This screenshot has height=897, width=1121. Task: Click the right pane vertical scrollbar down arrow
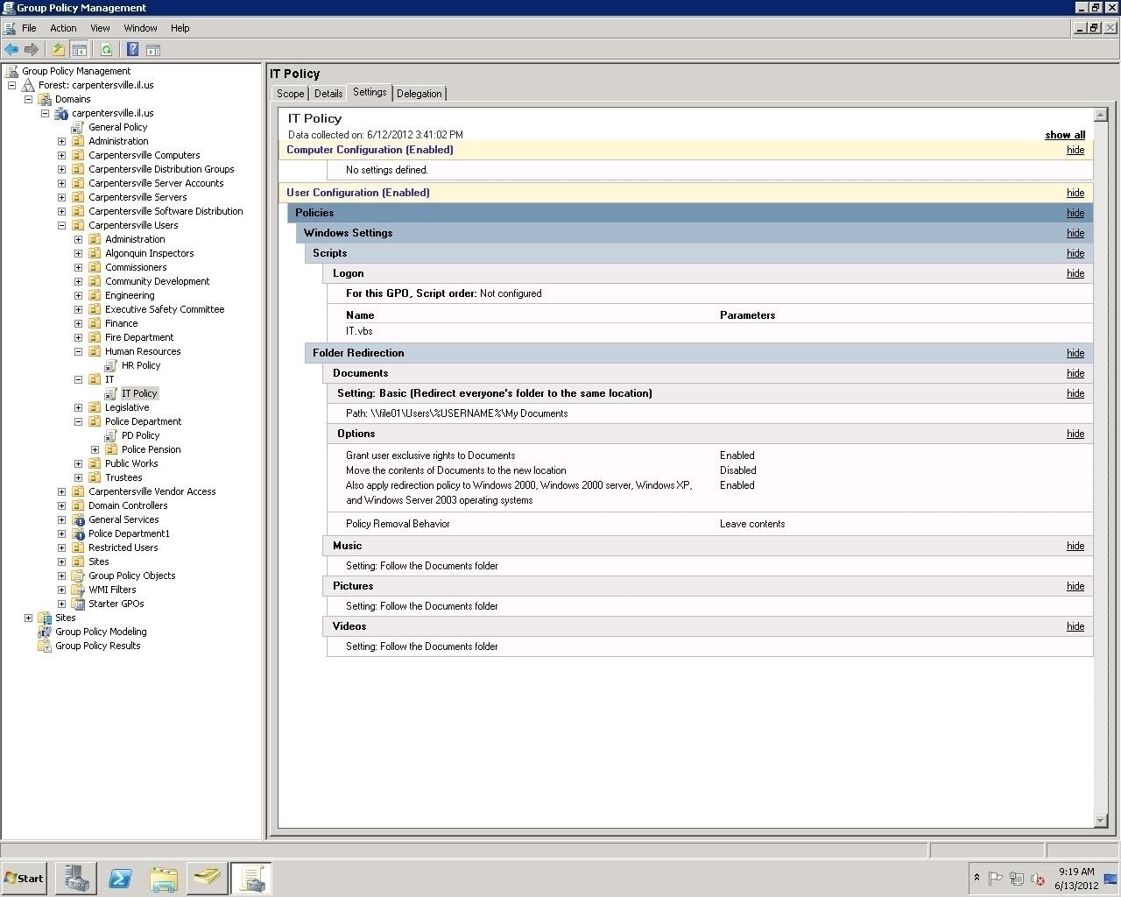point(1101,822)
